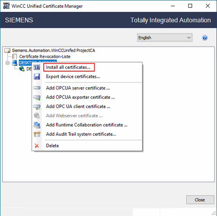217x216 pixels.
Task: Open the blue help question mark icon
Action: click(205, 38)
